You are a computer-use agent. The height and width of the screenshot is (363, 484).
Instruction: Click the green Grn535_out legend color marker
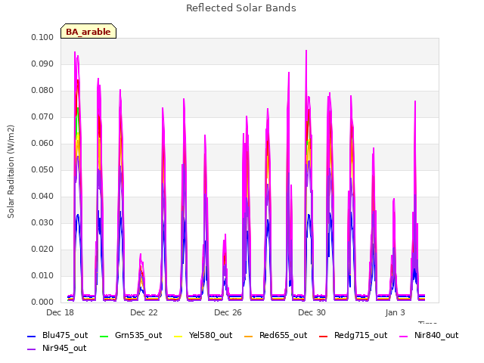coord(104,336)
